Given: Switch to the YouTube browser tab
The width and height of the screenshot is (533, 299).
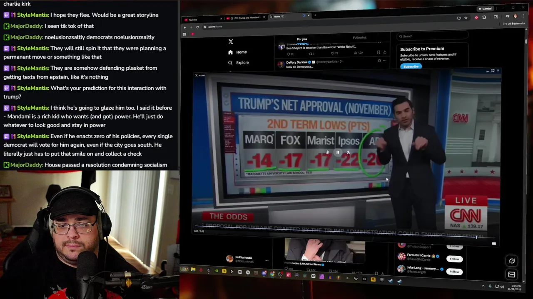Looking at the screenshot, I should 202,20.
